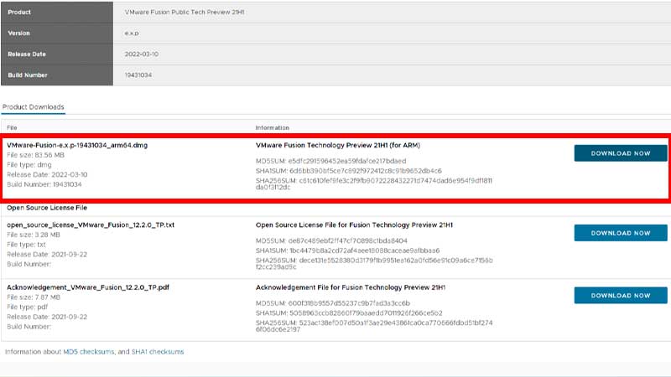Download the Acknowledgement pdf file
671x377 pixels.
[x=621, y=296]
